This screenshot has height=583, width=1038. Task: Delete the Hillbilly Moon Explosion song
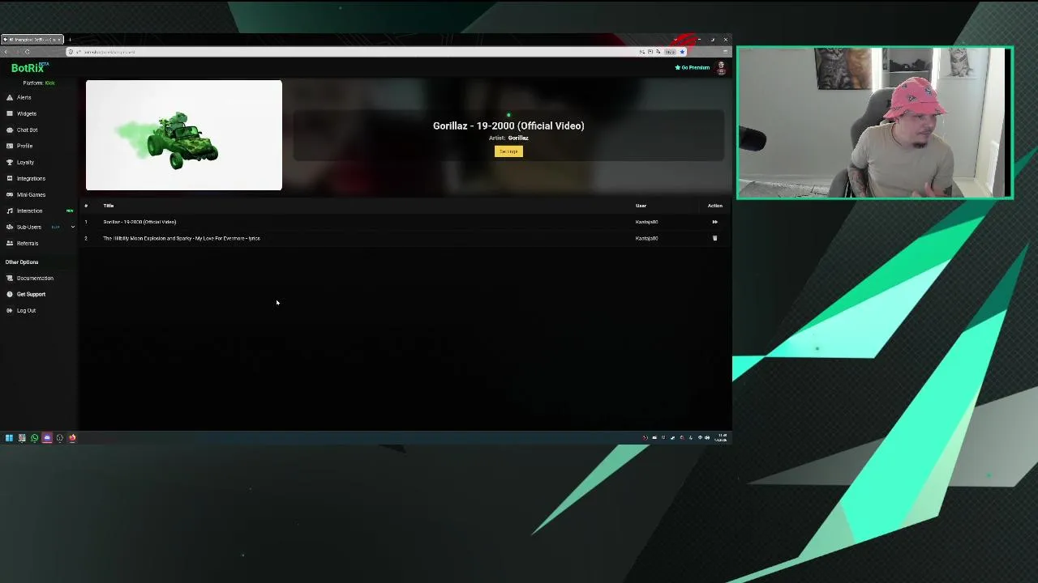click(714, 238)
